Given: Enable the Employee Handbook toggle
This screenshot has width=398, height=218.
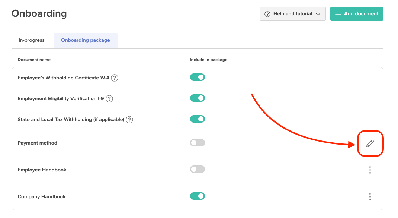Looking at the screenshot, I should click(197, 169).
